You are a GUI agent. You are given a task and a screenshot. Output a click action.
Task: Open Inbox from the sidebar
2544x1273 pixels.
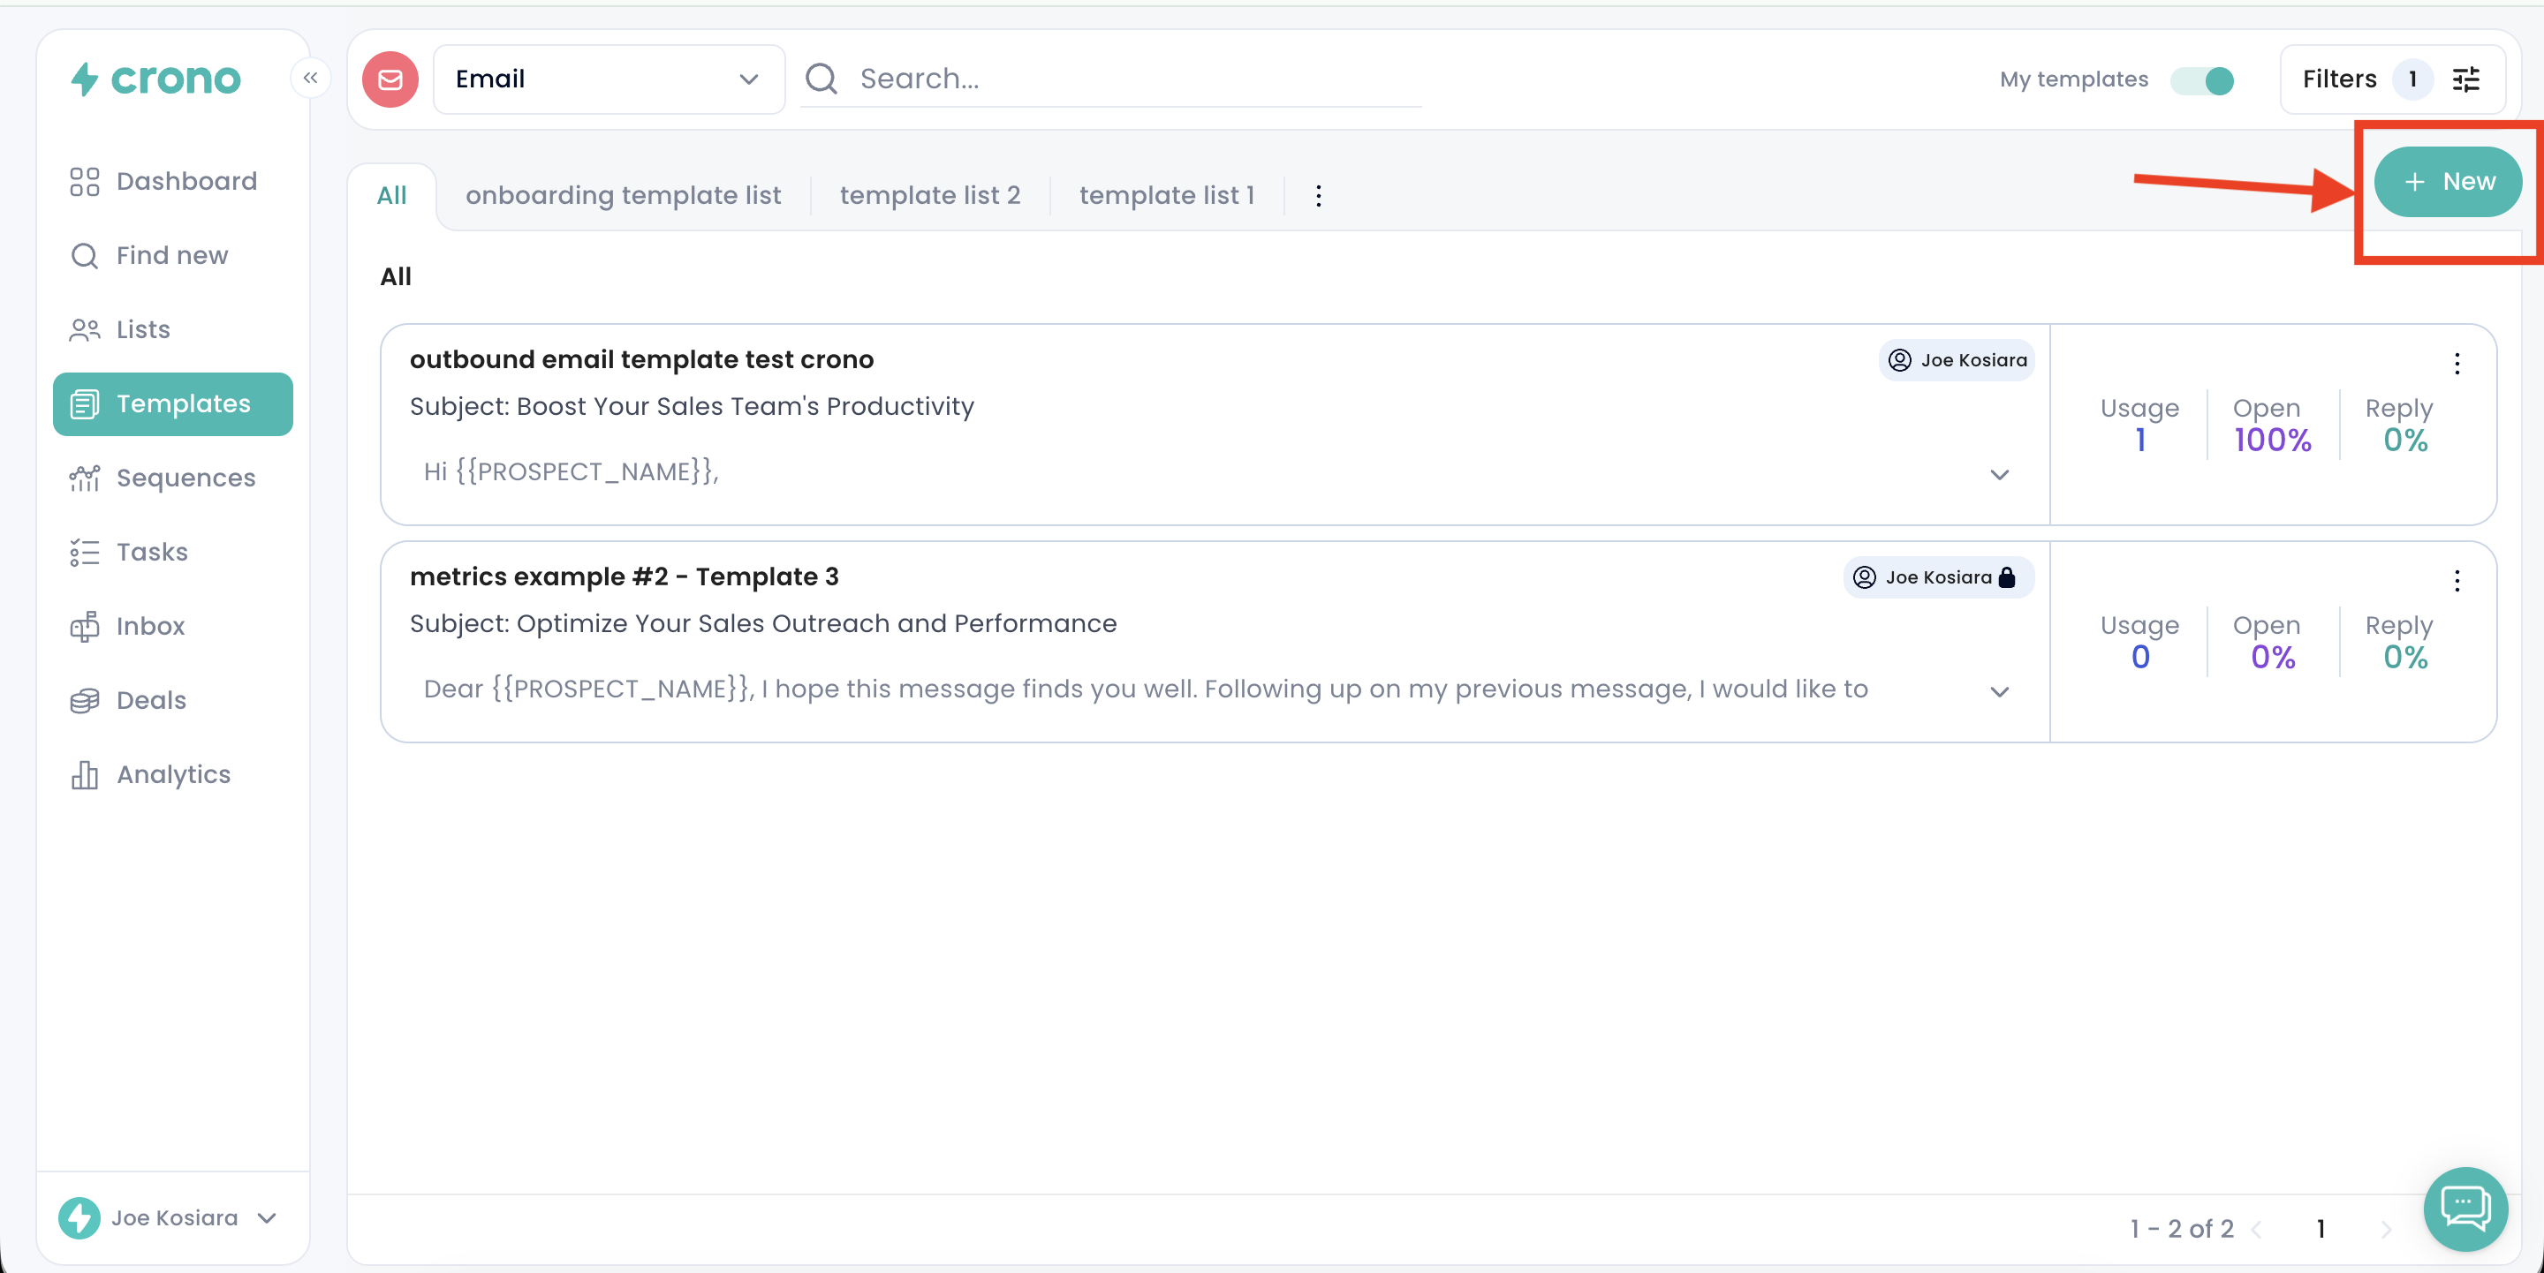point(150,626)
